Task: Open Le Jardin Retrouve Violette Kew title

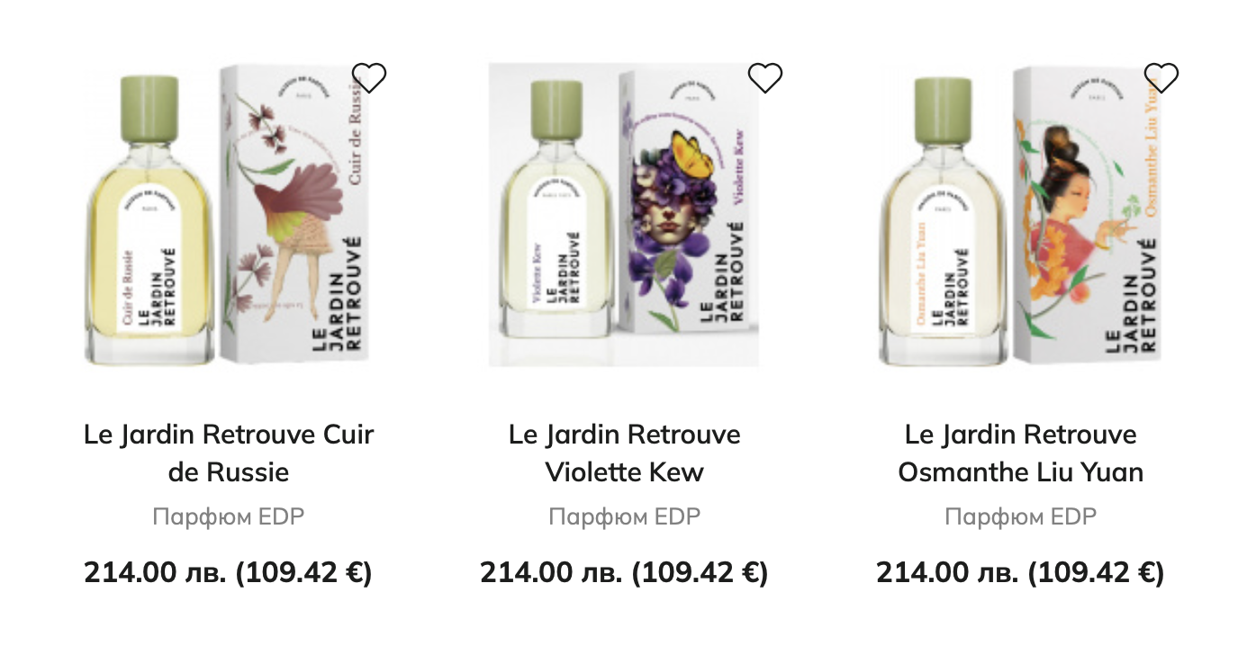Action: click(625, 453)
